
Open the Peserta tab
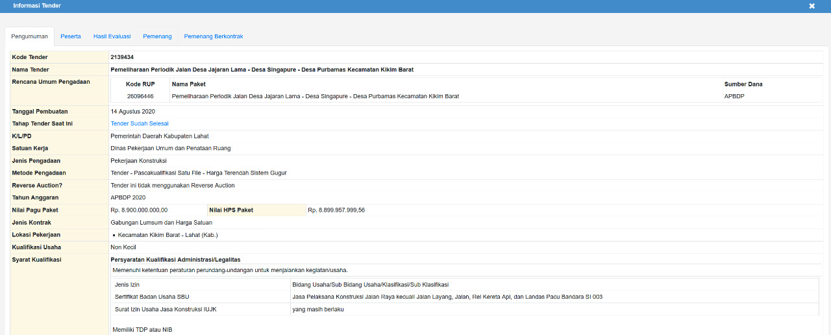coord(71,37)
